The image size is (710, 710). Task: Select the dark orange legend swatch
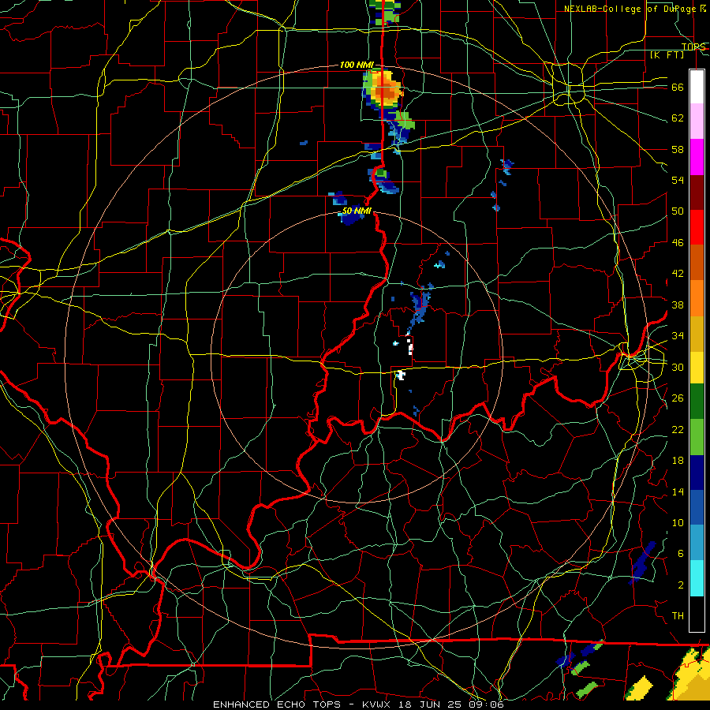[697, 262]
